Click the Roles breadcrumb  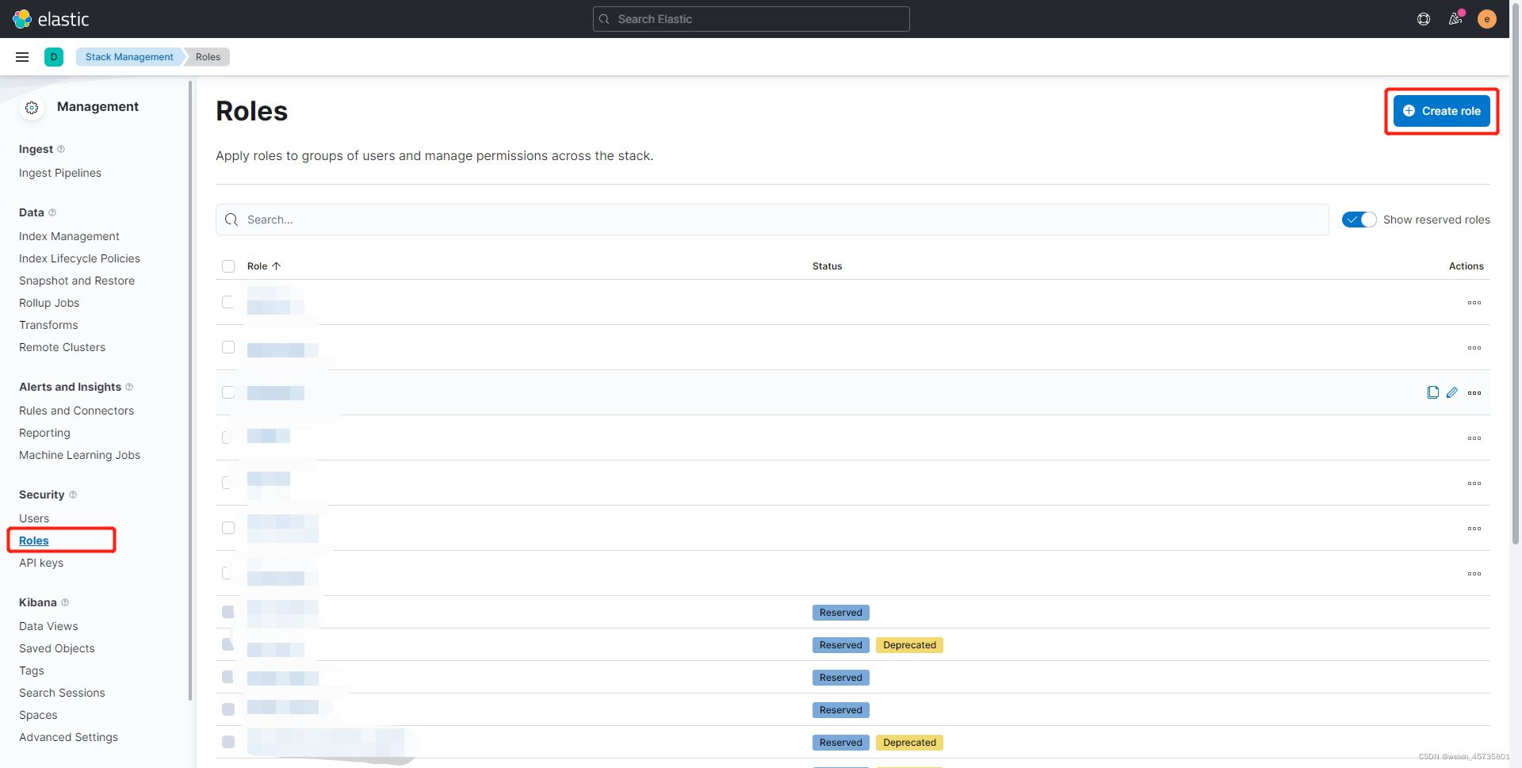(208, 57)
